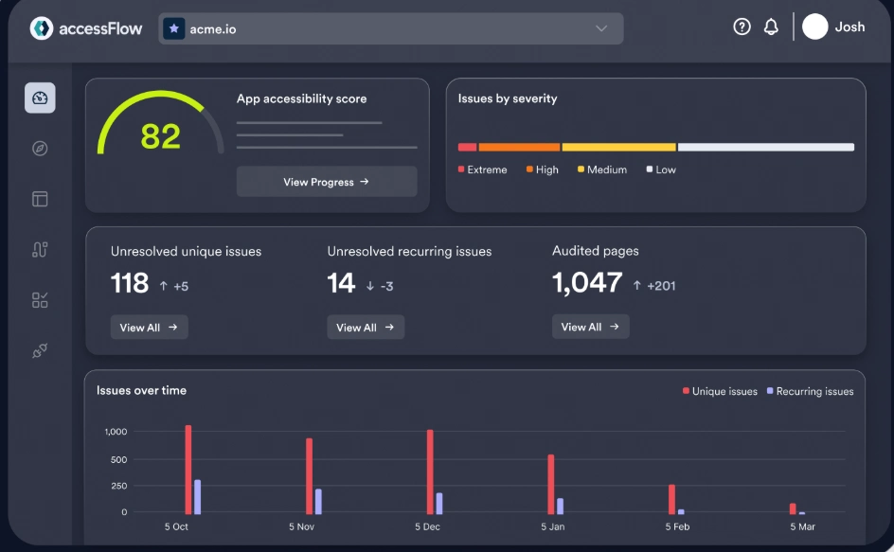894x552 pixels.
Task: View all unresolved recurring issues
Action: 366,328
